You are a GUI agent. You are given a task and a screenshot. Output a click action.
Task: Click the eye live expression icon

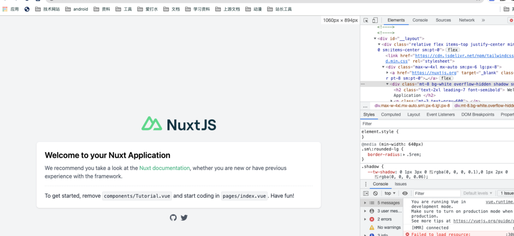(405, 193)
